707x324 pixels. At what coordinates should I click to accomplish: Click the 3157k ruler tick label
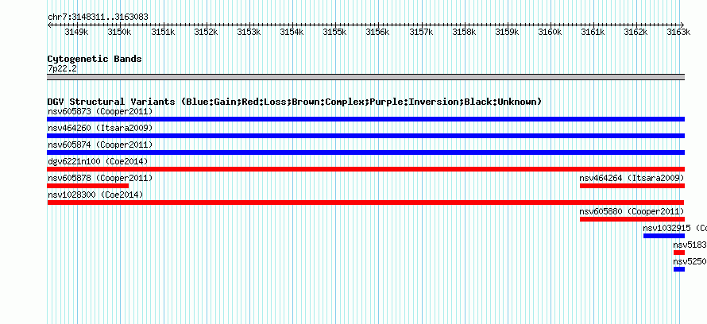[421, 32]
